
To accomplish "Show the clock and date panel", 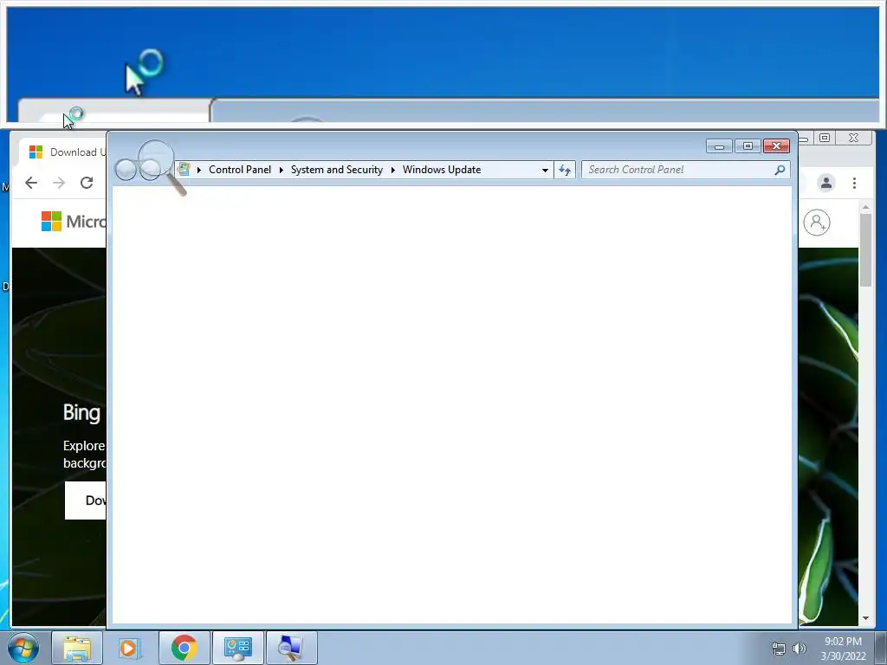I will (x=843, y=649).
